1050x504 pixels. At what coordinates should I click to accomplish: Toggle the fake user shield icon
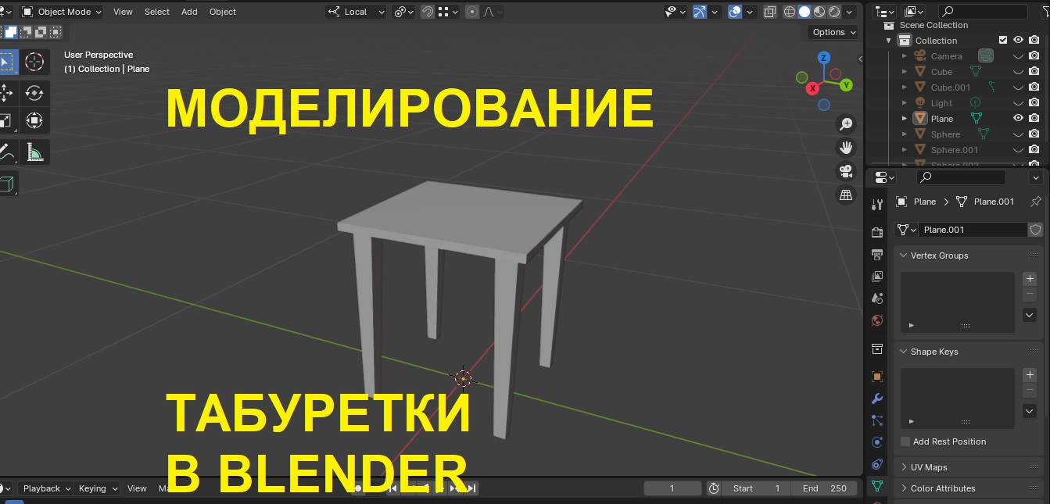pyautogui.click(x=1036, y=230)
